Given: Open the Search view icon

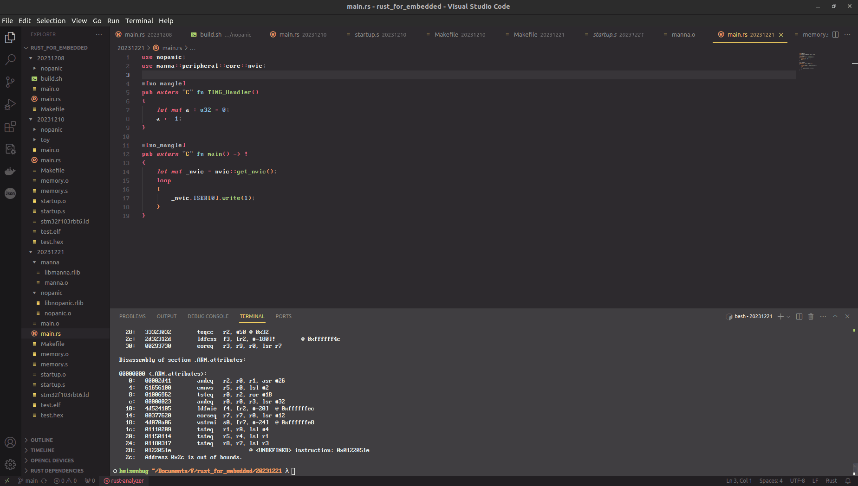Looking at the screenshot, I should (x=10, y=59).
